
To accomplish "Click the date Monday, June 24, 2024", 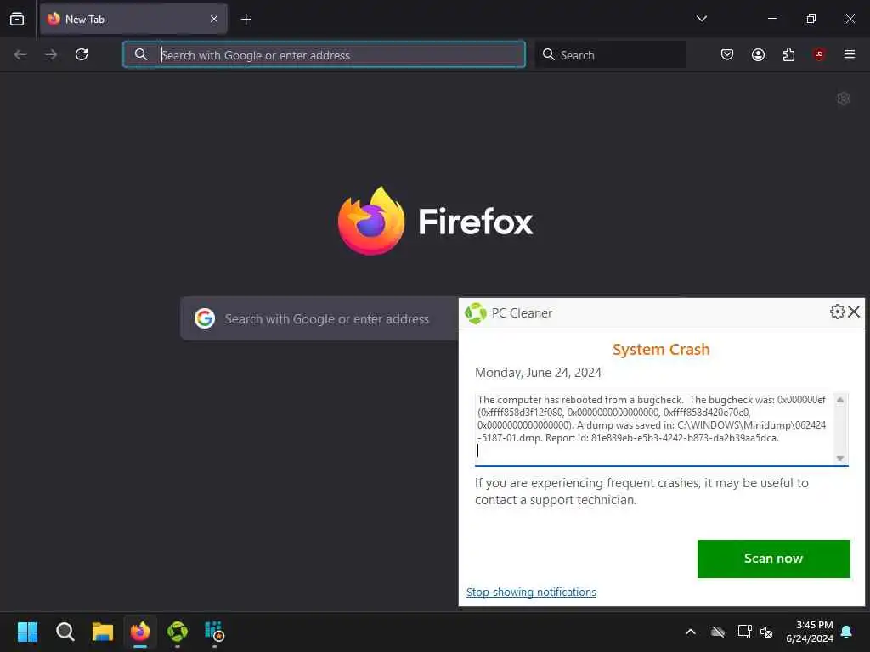I will coord(538,373).
